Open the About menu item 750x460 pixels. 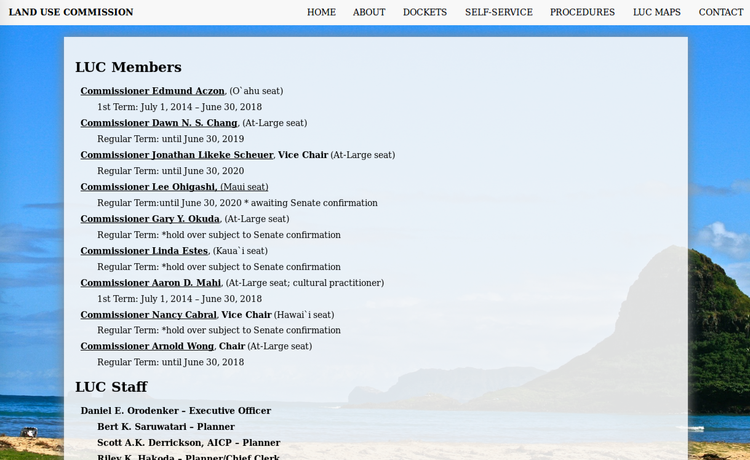(x=369, y=12)
